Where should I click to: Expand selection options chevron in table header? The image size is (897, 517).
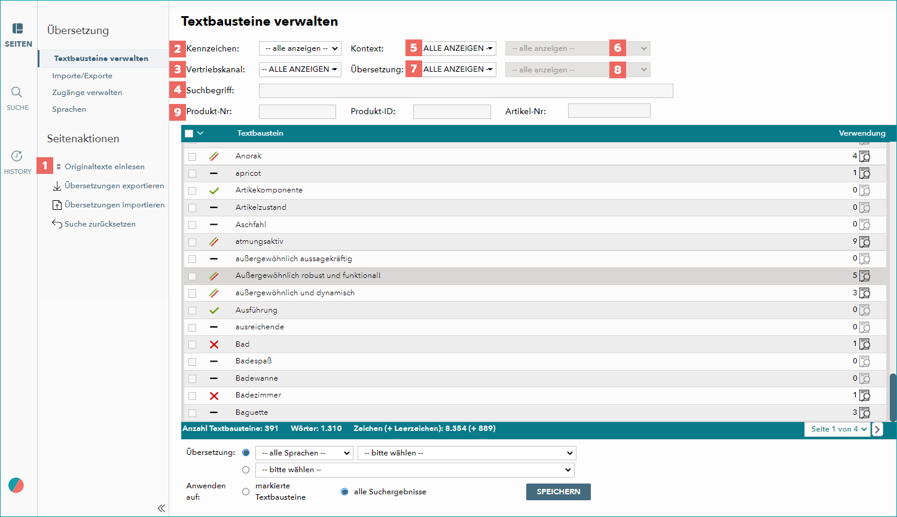coord(200,133)
